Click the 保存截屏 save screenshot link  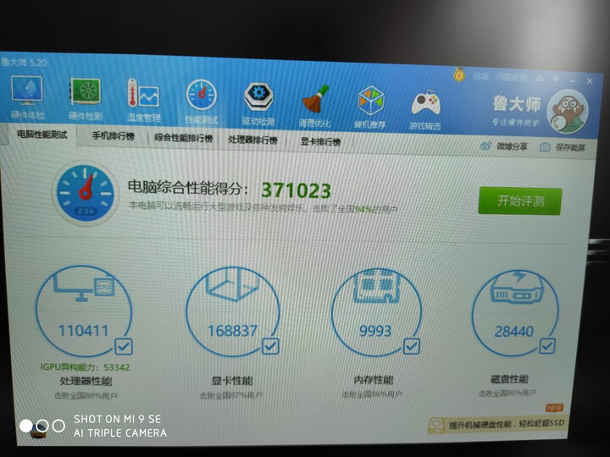(570, 147)
